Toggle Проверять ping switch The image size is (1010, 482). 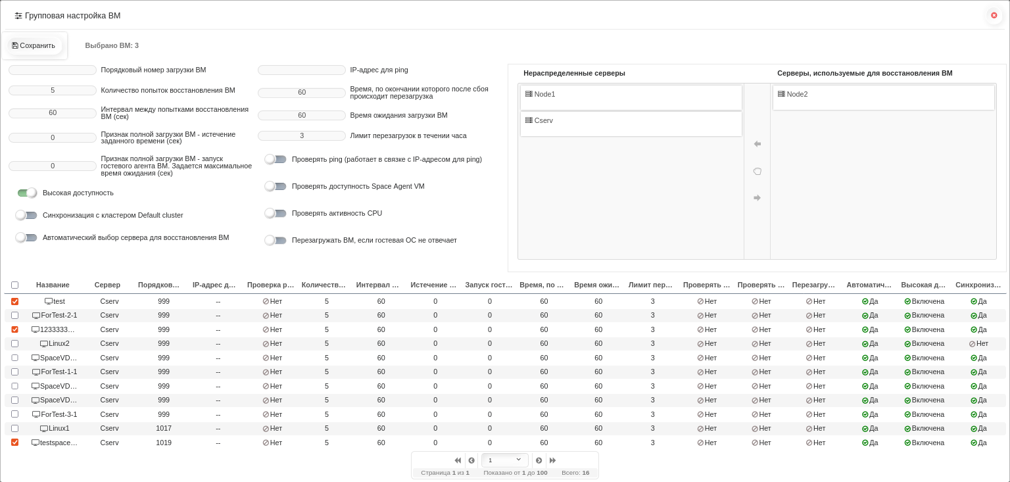click(x=276, y=159)
